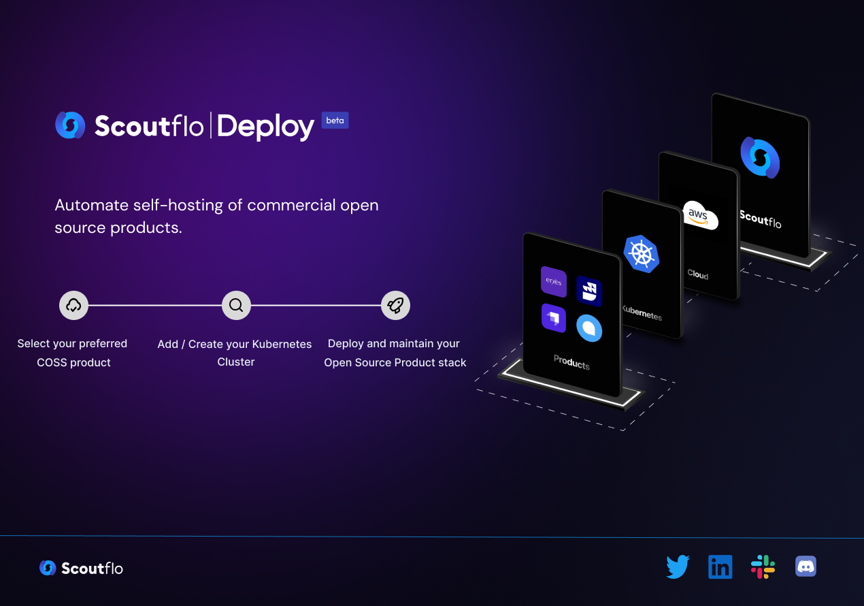Open the Discord icon in footer
The height and width of the screenshot is (606, 864).
[x=805, y=567]
